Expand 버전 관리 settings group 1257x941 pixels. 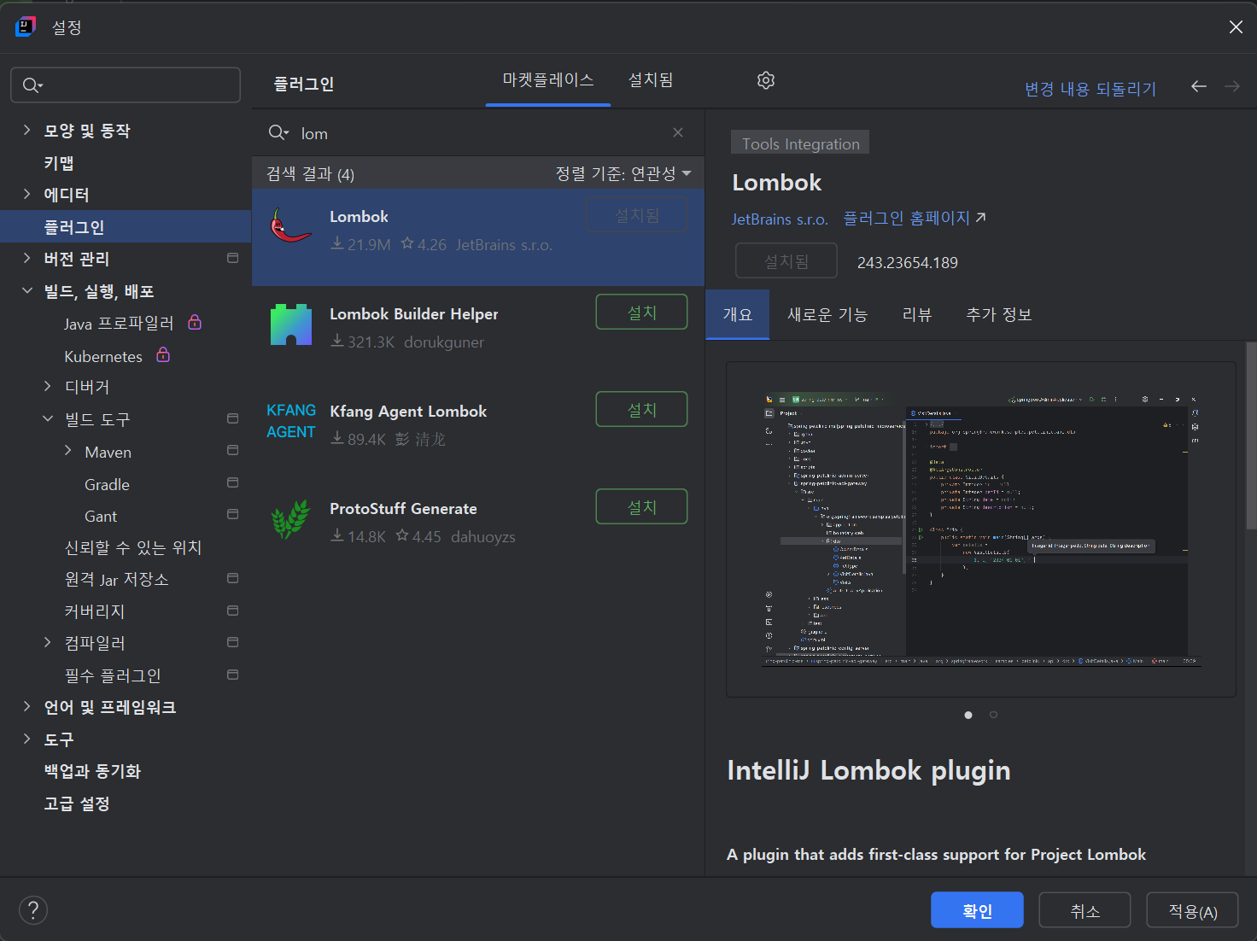tap(26, 258)
